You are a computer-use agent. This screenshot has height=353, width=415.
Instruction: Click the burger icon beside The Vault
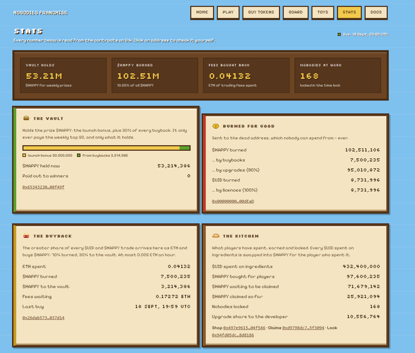(x=26, y=118)
